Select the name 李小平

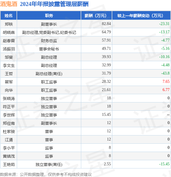9,148
